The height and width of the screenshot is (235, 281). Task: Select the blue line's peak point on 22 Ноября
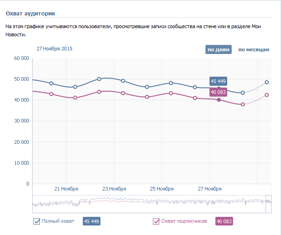pos(99,79)
